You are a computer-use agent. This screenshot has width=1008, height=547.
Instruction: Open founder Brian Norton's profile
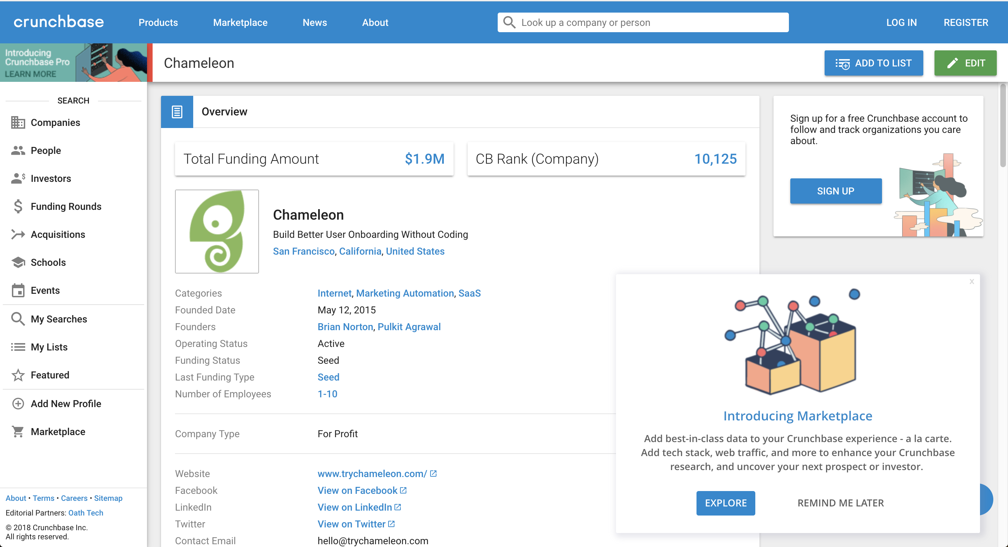pos(345,326)
